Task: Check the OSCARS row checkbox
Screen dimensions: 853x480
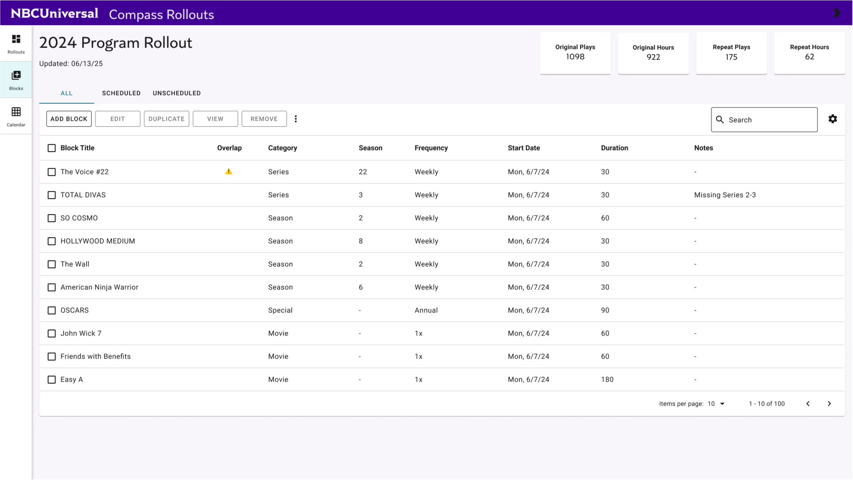Action: pos(51,311)
